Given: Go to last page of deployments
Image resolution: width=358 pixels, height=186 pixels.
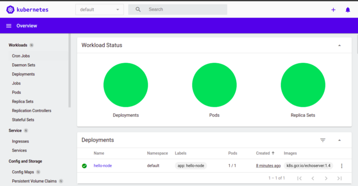Looking at the screenshot, I should [x=340, y=178].
